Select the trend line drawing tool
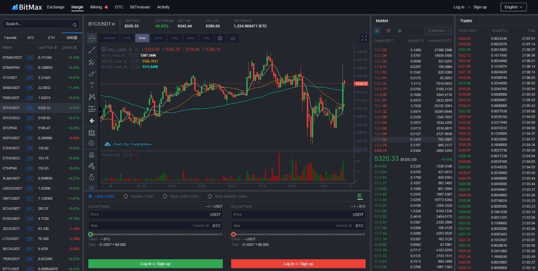 coord(92,50)
